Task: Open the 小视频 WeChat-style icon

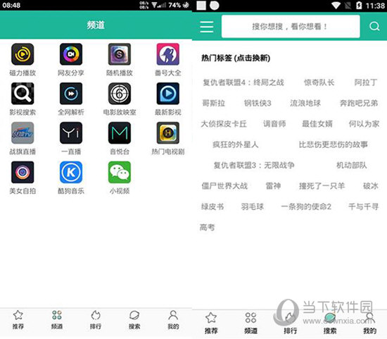Action: [120, 172]
